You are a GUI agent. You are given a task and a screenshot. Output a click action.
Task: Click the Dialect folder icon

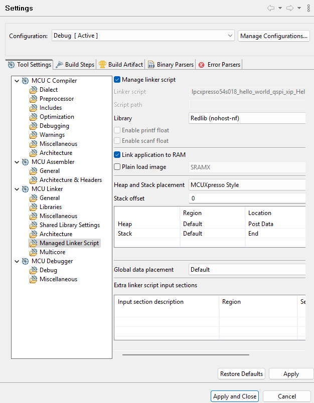click(33, 90)
